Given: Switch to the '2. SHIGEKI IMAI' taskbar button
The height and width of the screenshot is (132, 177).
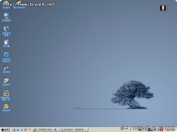Looking at the screenshot, I should (x=46, y=130).
